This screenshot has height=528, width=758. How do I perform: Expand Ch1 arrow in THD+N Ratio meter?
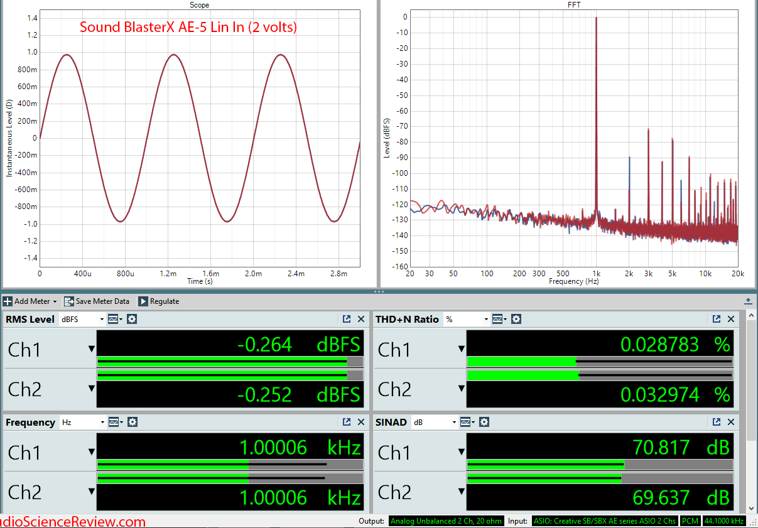click(x=462, y=349)
